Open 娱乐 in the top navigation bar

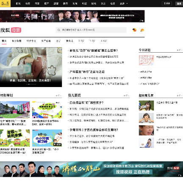[x=103, y=3]
